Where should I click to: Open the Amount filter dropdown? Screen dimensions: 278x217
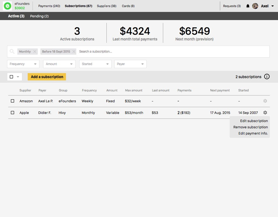pos(59,64)
